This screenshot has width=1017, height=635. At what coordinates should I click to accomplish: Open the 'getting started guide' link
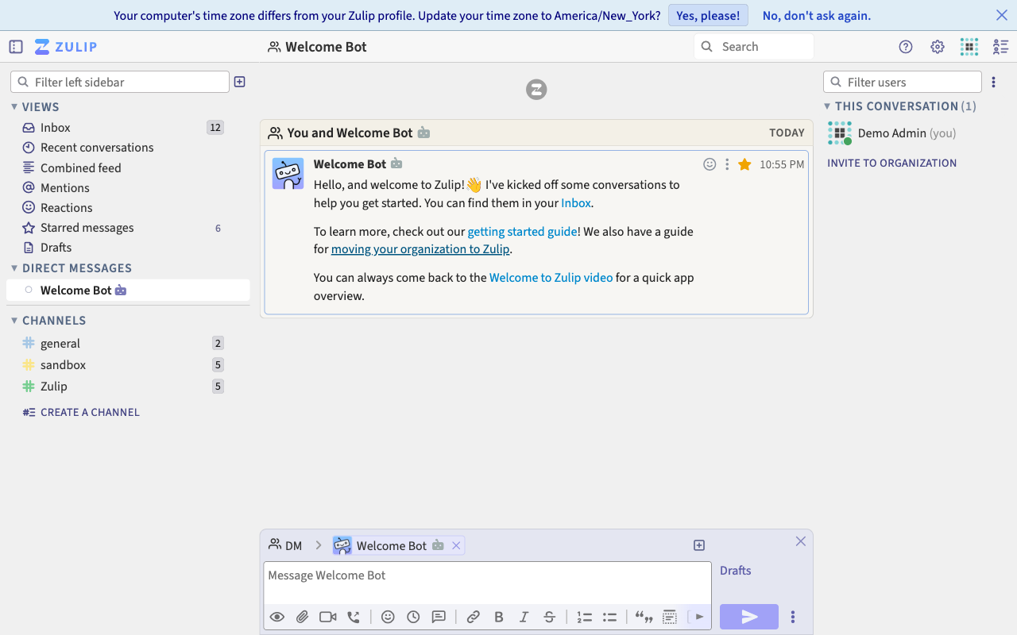point(522,232)
